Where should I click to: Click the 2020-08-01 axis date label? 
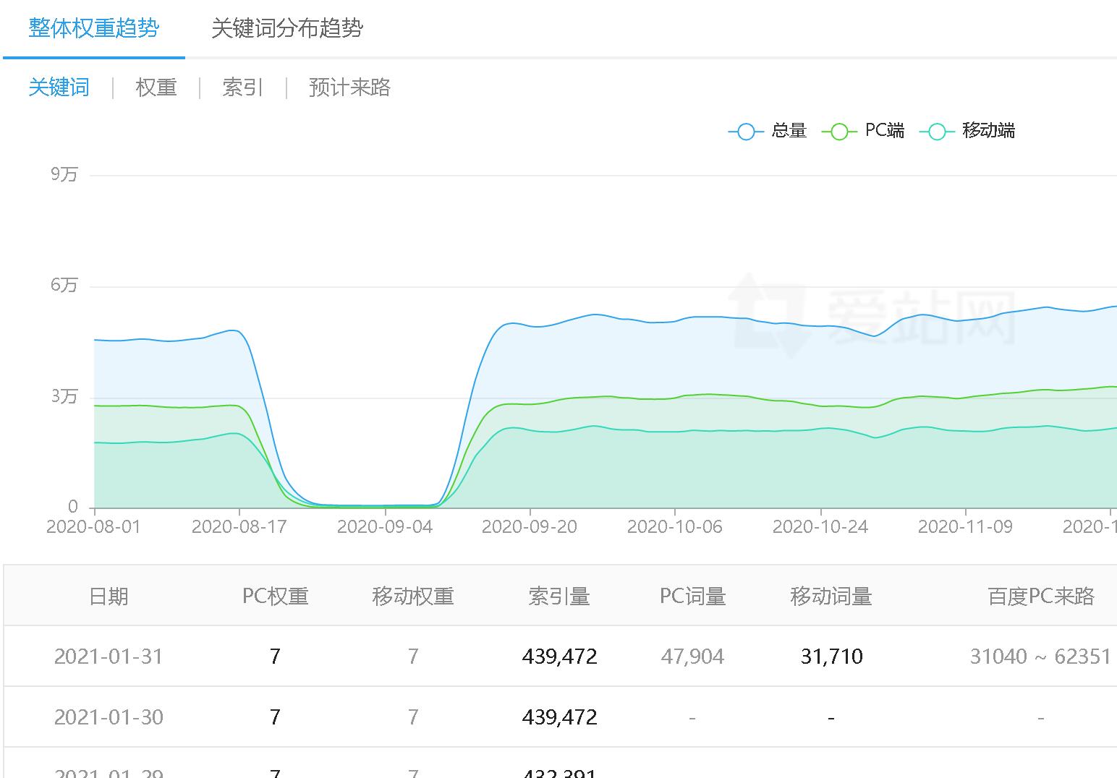click(93, 526)
